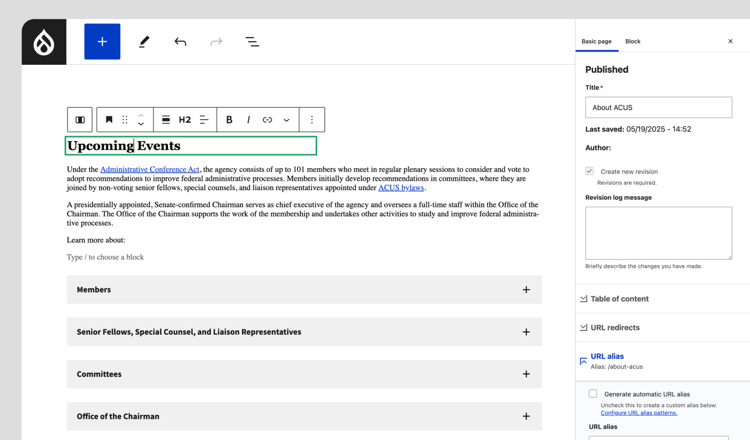Move heading block up

[x=141, y=115]
